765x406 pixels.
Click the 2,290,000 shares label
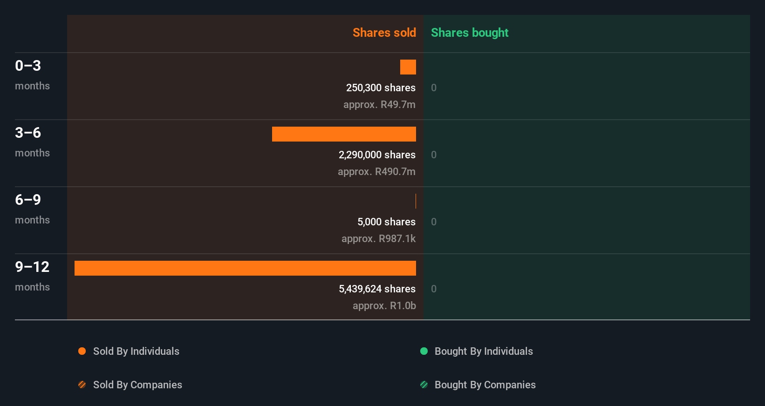[377, 155]
